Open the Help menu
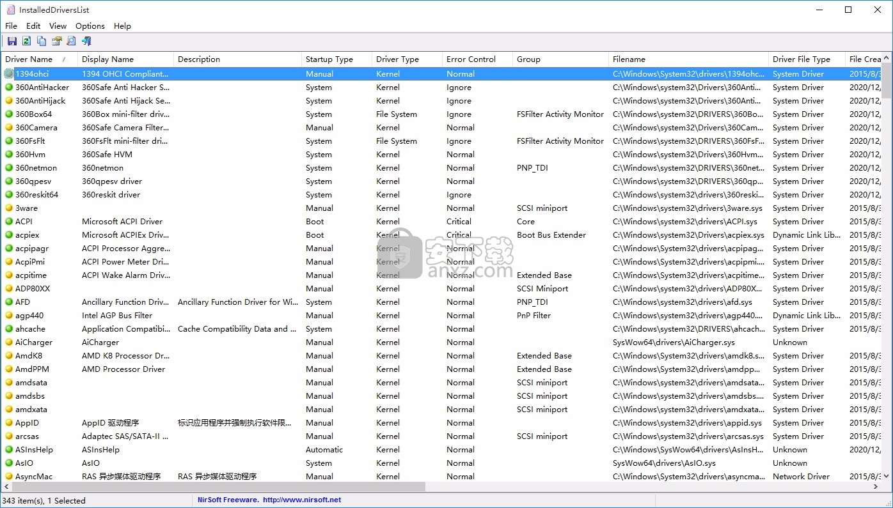Viewport: 893px width, 508px height. (122, 26)
